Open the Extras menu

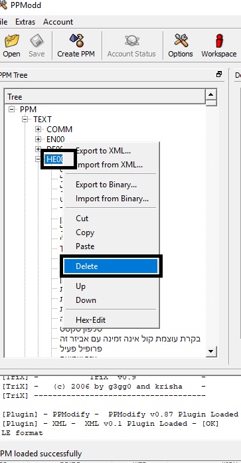tap(25, 22)
